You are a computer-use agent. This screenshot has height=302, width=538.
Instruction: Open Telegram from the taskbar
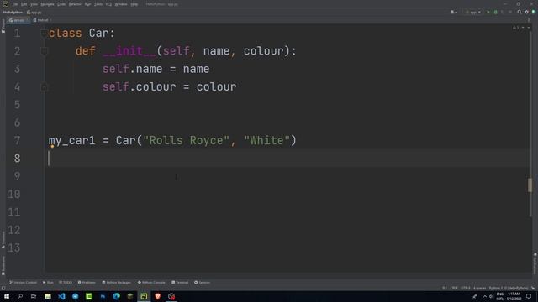tap(75, 296)
